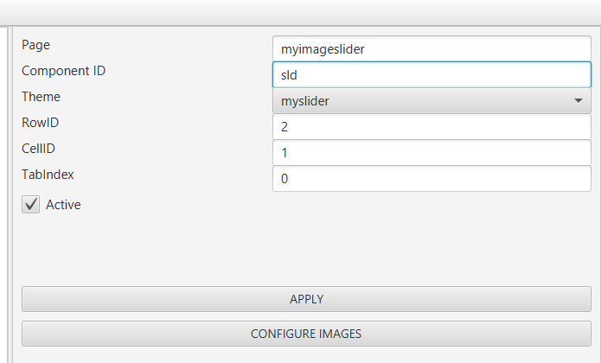Focus the Component ID text field
Screen dimensions: 601x363
(x=431, y=75)
